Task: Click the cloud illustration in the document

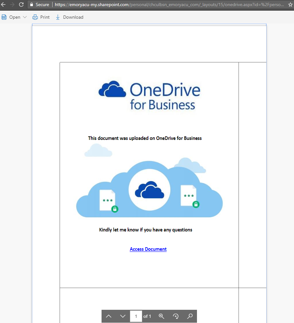Action: point(149,181)
